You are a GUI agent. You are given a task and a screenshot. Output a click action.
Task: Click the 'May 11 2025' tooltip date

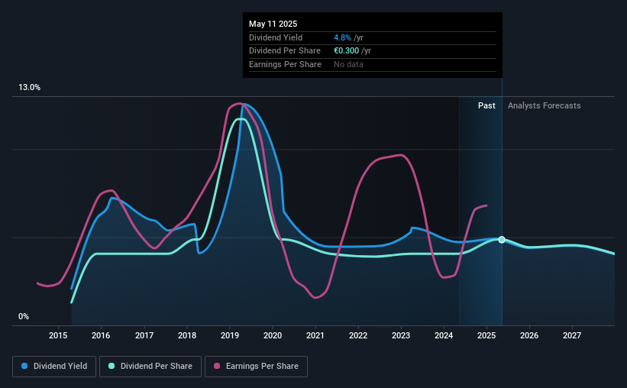[x=273, y=24]
